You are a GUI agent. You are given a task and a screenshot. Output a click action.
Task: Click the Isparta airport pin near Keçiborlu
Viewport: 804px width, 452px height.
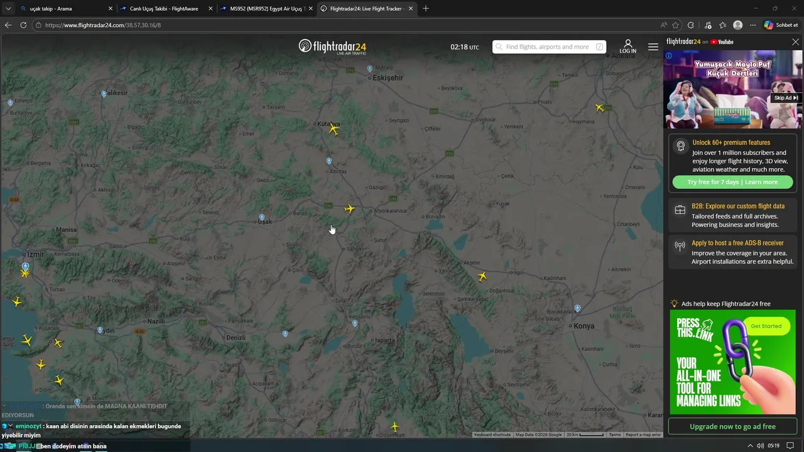(355, 324)
